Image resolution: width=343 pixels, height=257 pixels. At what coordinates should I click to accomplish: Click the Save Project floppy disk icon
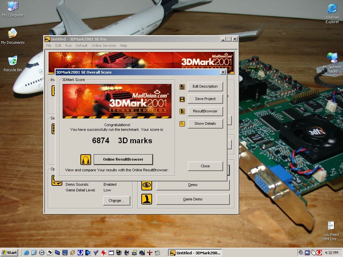point(182,99)
